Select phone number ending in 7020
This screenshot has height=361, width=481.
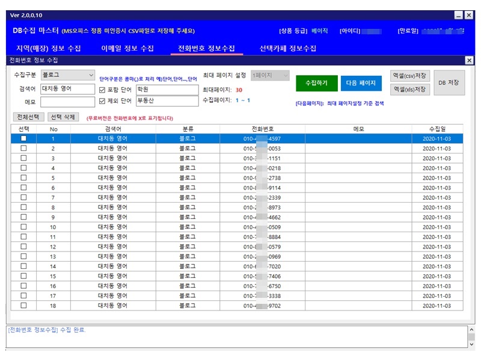click(x=262, y=267)
